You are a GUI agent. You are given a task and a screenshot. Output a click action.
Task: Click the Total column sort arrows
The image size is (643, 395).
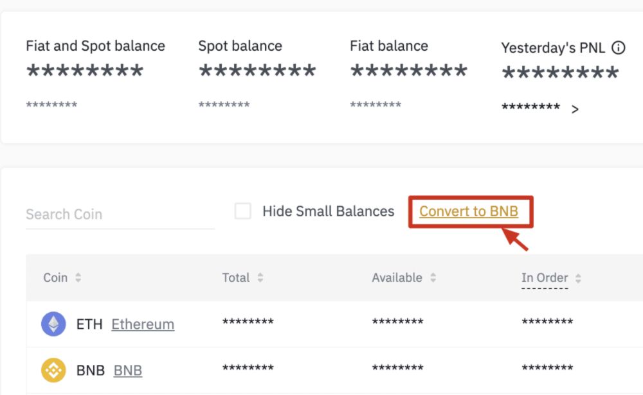(260, 277)
